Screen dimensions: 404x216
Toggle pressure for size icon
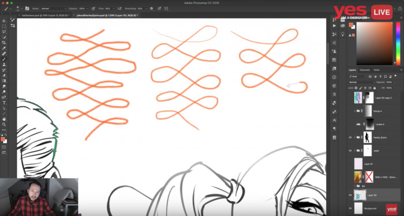[159, 9]
